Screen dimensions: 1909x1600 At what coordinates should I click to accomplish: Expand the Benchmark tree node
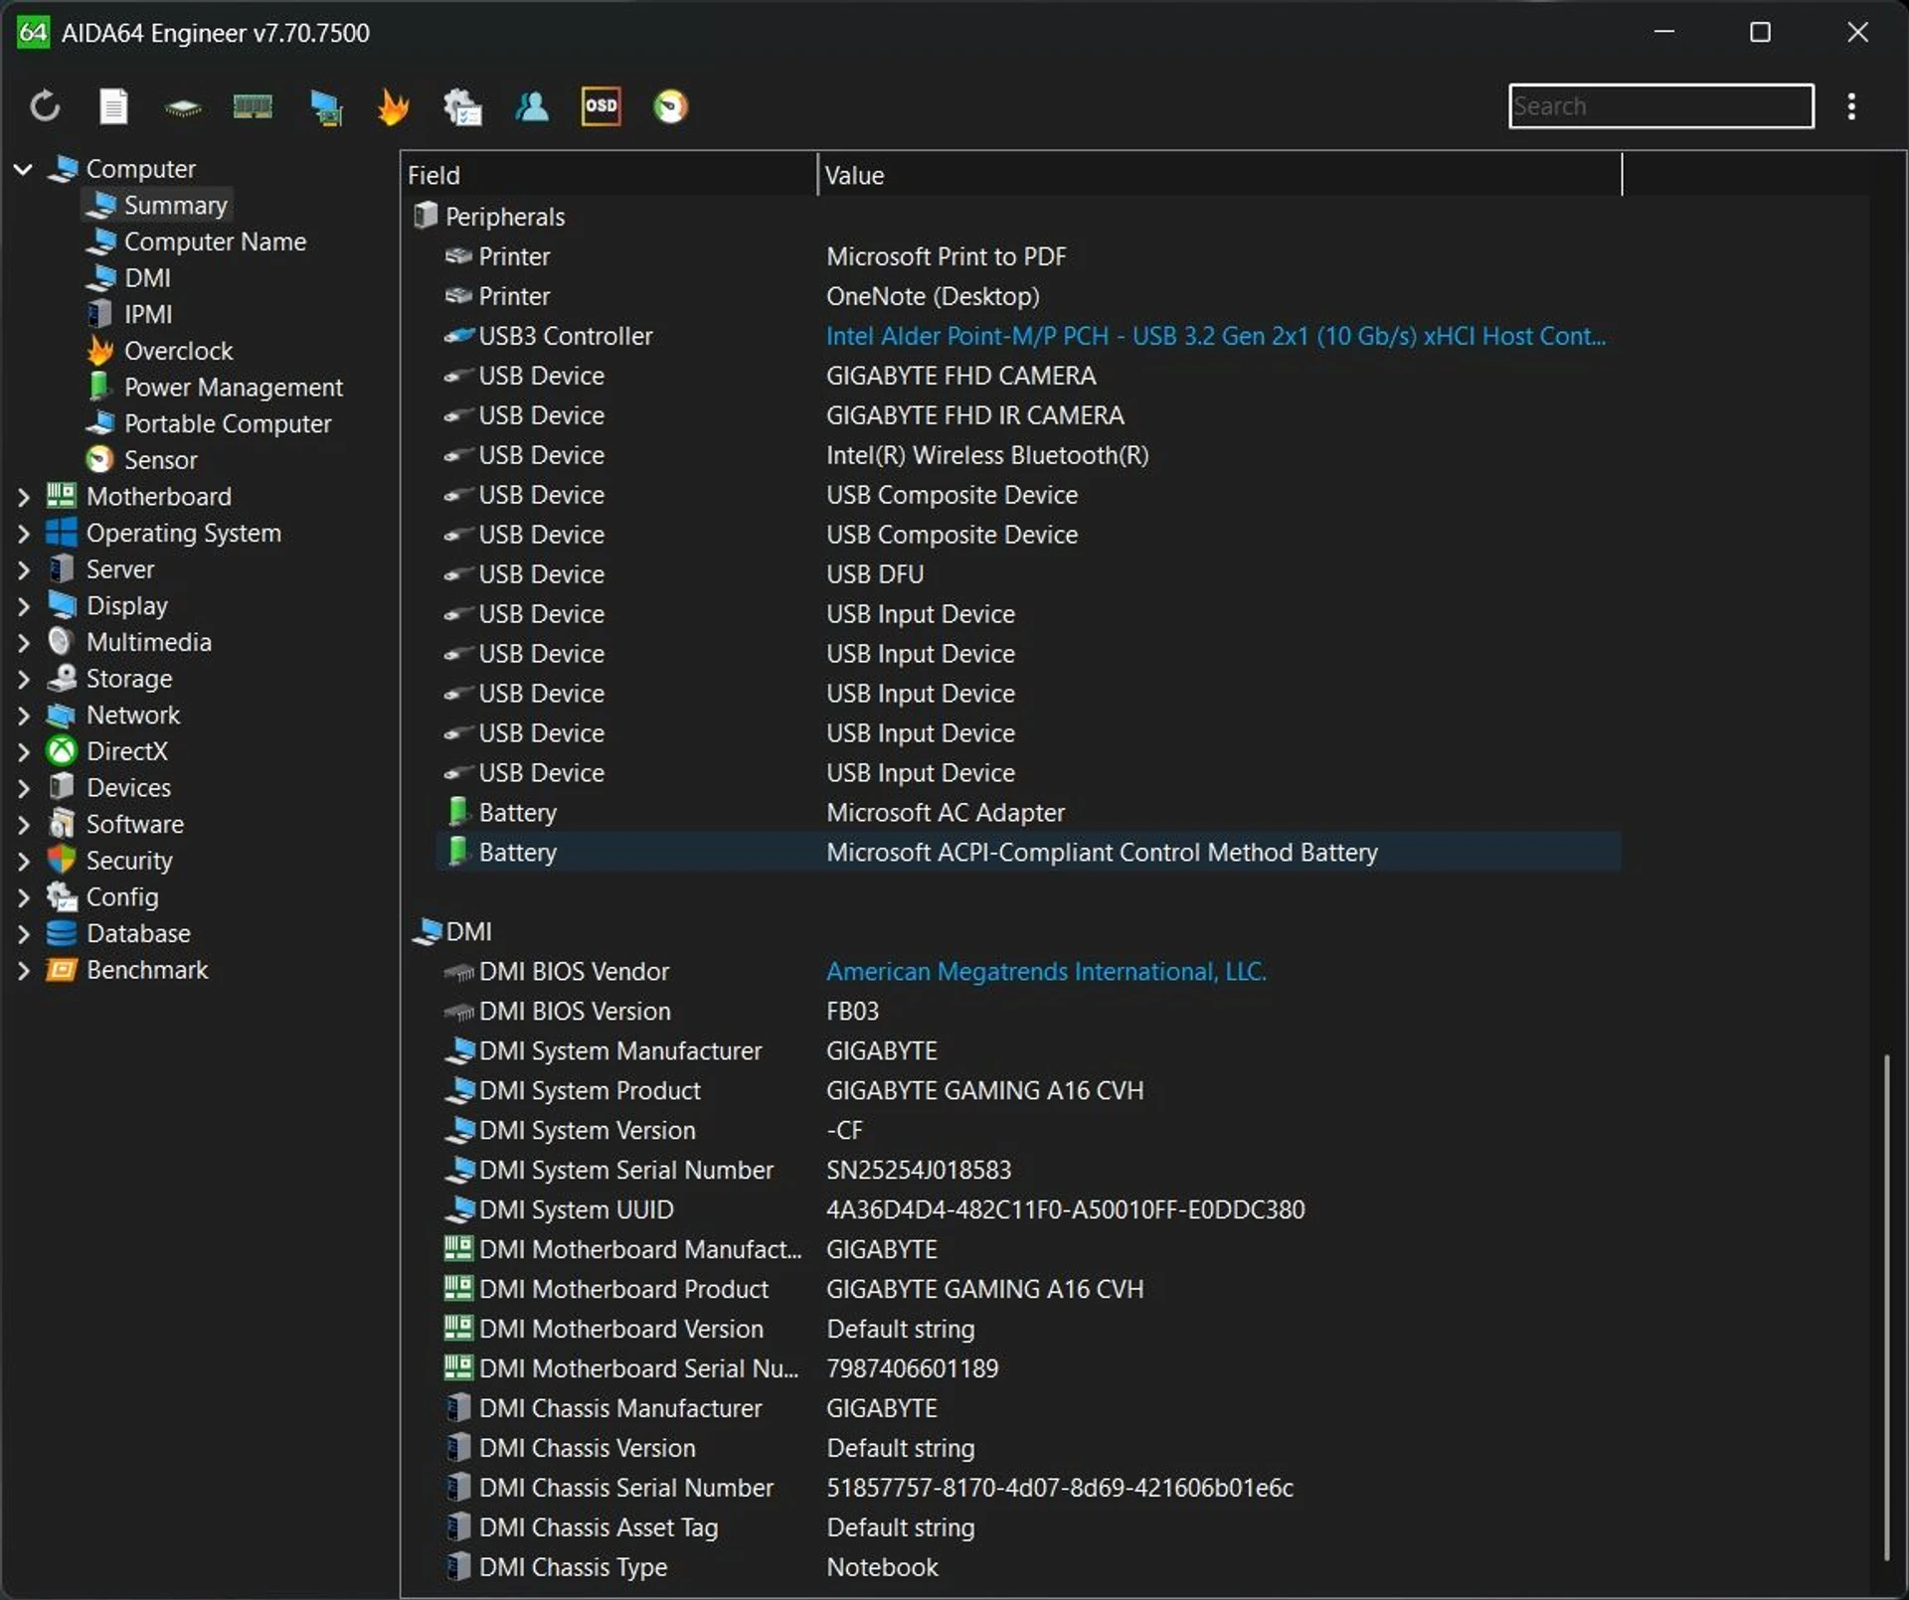[23, 970]
